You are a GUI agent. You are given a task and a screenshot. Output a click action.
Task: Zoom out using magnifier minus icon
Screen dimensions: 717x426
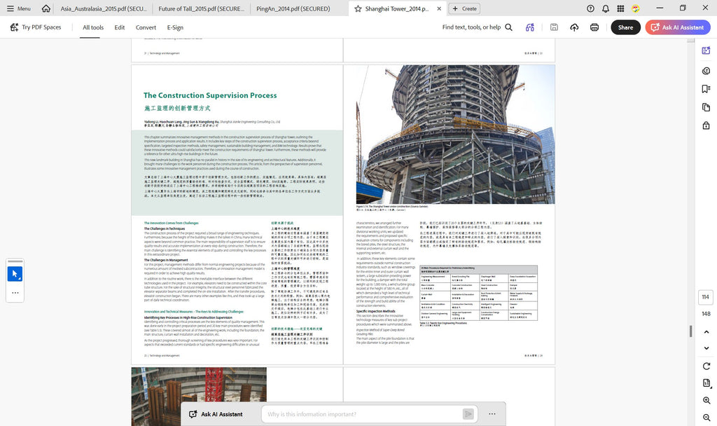click(706, 418)
